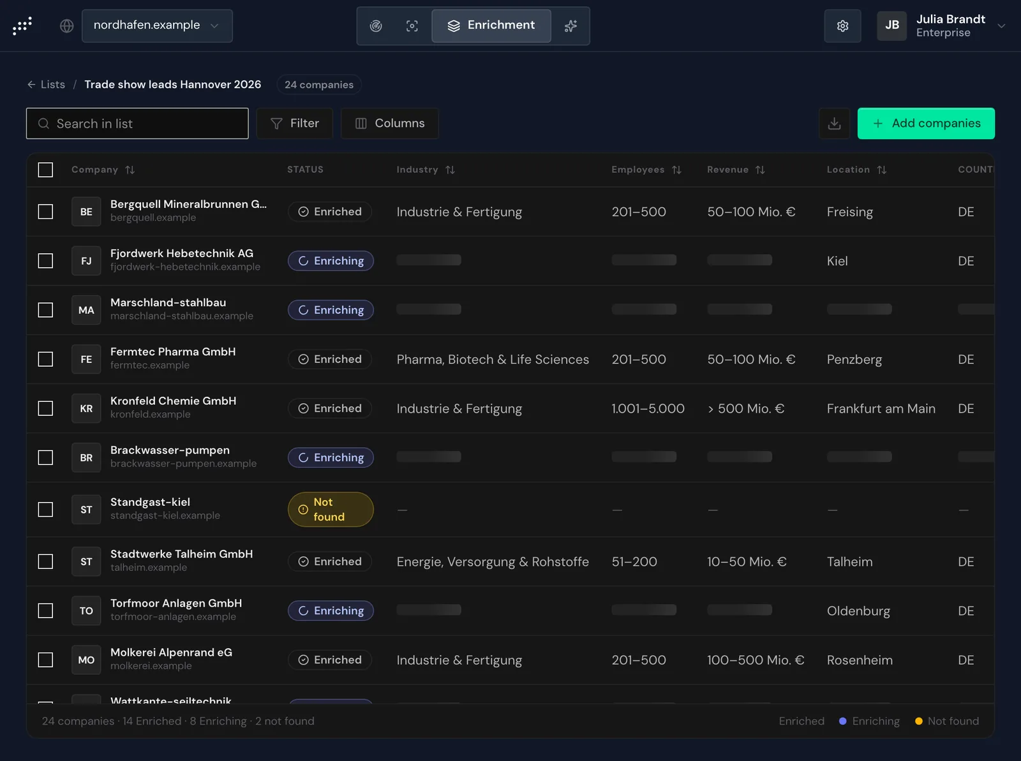Screen dimensions: 1021x761
Task: Click the Add companies button
Action: point(926,123)
